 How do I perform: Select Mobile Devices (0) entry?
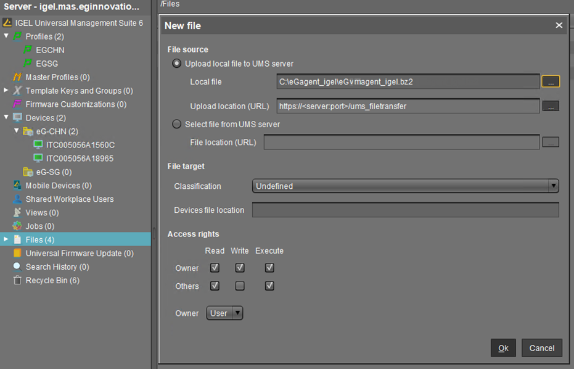tap(59, 186)
